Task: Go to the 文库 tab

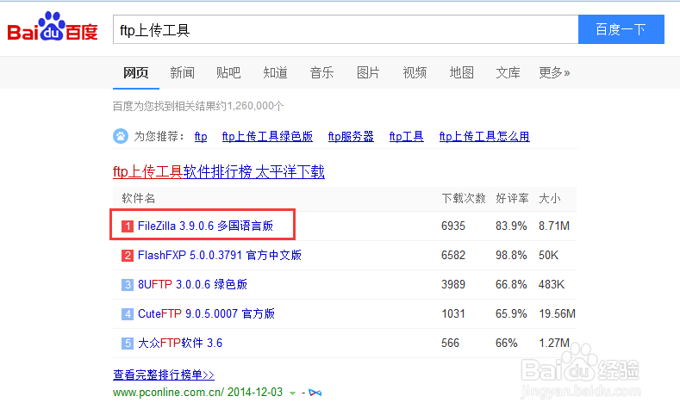Action: click(x=508, y=72)
